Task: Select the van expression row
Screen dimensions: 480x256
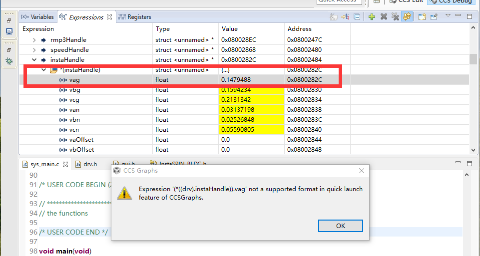Action: tap(244, 109)
